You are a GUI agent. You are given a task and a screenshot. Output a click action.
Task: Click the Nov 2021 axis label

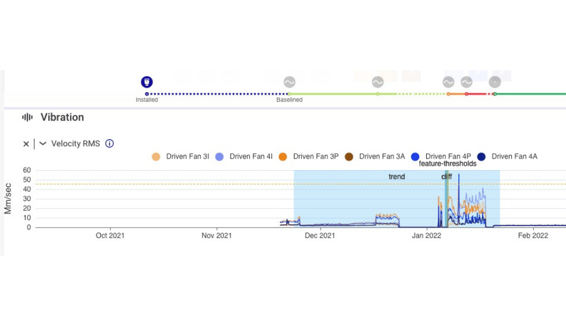217,235
